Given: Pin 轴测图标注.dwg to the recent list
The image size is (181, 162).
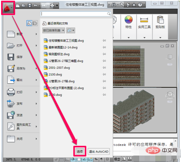Looking at the screenshot, I should [x=104, y=54].
